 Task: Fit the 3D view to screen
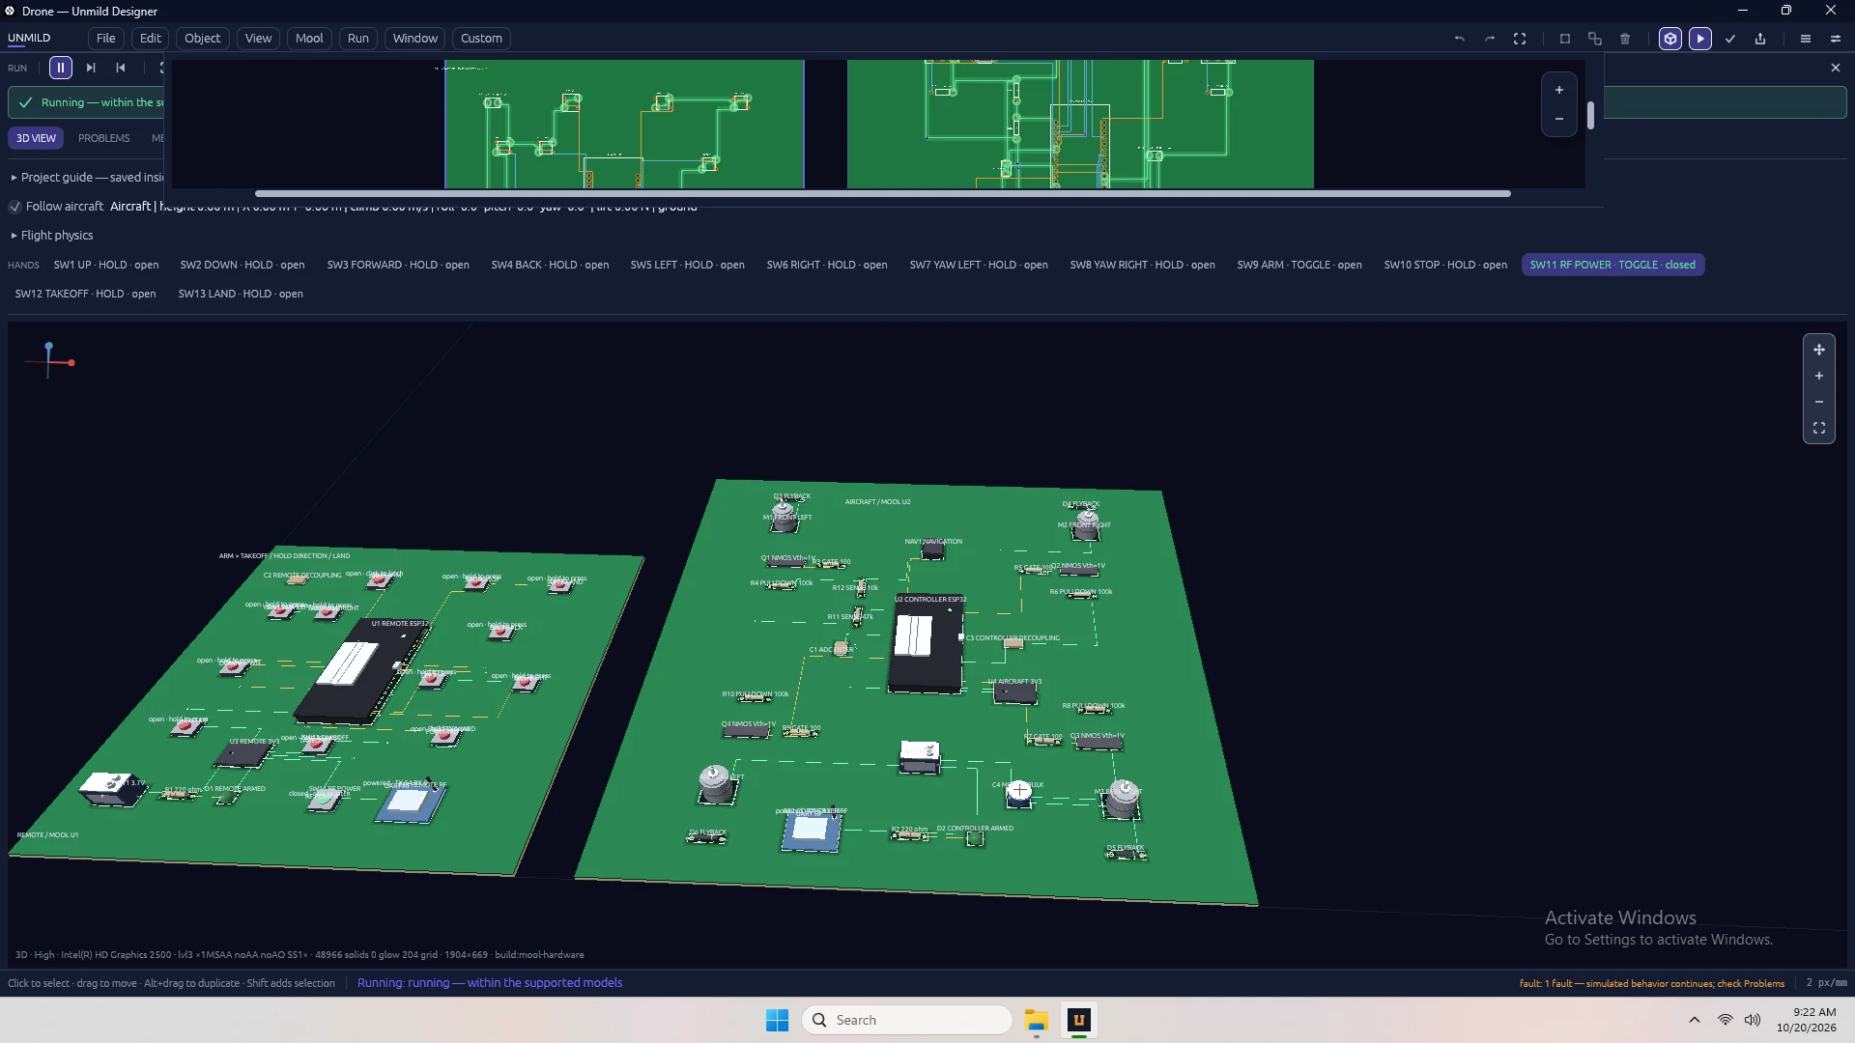1819,428
